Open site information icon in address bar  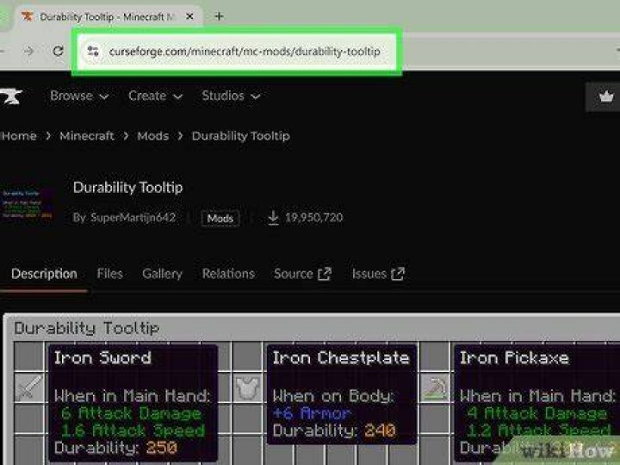coord(93,51)
